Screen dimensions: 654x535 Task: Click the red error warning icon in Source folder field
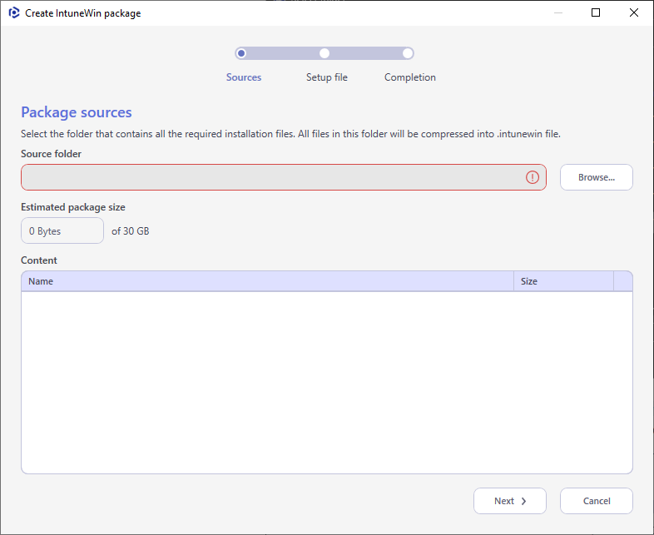533,177
